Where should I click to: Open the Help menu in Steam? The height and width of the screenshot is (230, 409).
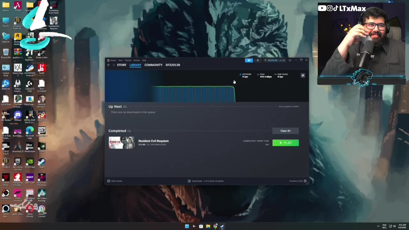(x=144, y=60)
